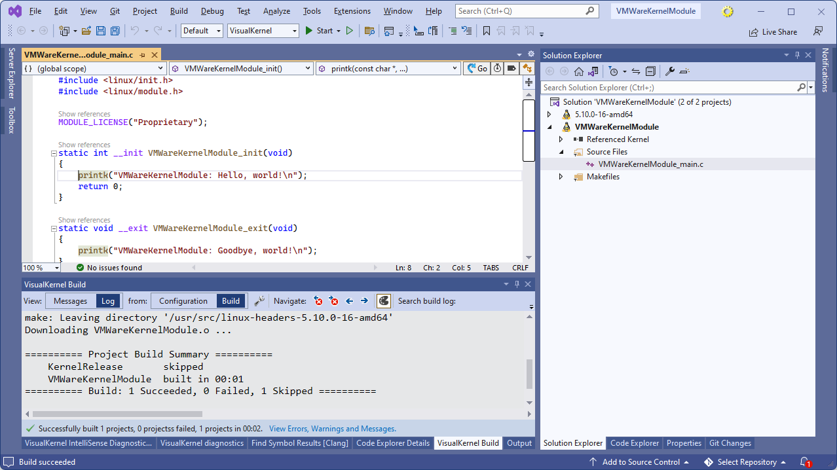Click the Search Solution Explorer field
This screenshot has height=470, width=837.
click(669, 87)
